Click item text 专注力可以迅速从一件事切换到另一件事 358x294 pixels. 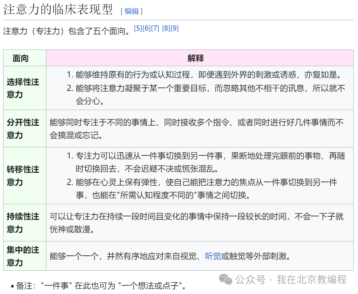tap(149, 156)
